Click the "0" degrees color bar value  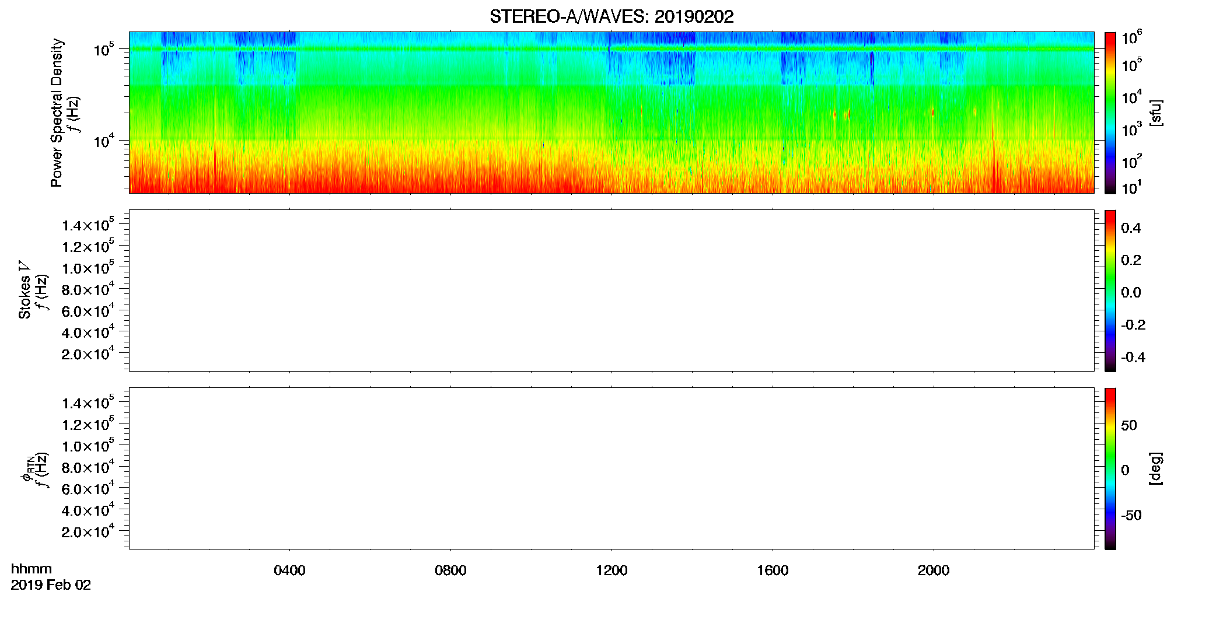1125,470
